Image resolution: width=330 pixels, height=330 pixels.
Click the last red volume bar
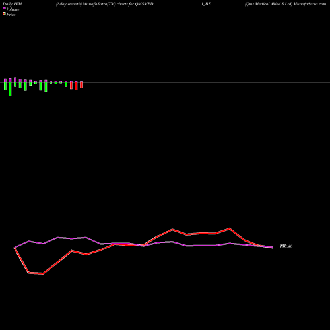pos(81,85)
